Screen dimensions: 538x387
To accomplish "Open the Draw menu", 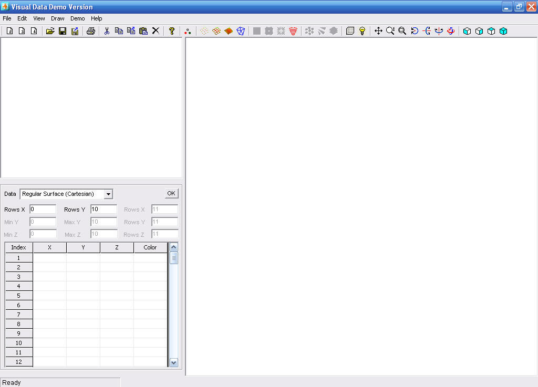I will pyautogui.click(x=57, y=18).
